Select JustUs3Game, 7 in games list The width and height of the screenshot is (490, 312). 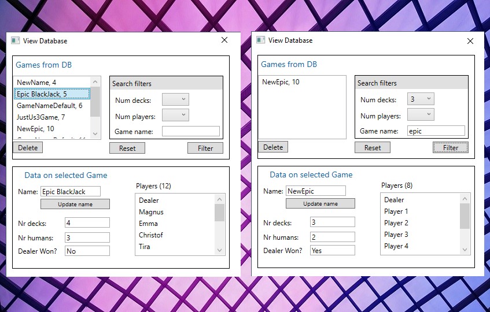coord(52,117)
